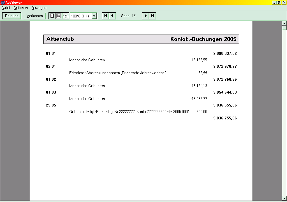Click the Drucken print button
Screen dimensions: 287x202
pyautogui.click(x=12, y=16)
